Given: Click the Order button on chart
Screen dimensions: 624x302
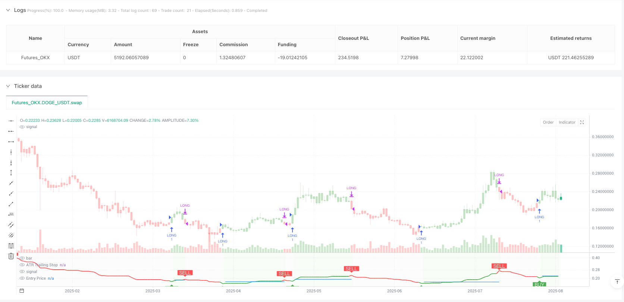Looking at the screenshot, I should pos(548,123).
